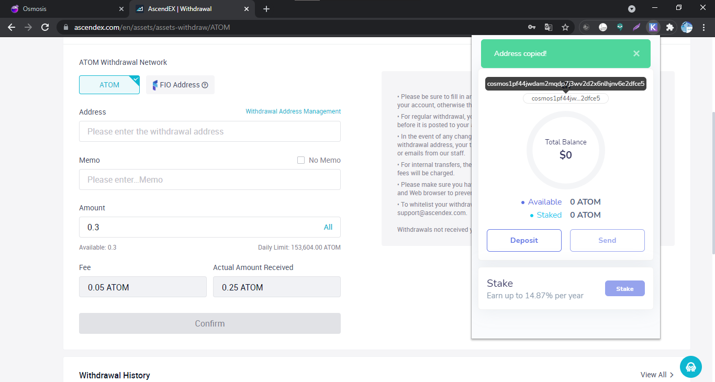Click the Keplr extension icon in toolbar
715x382 pixels.
click(x=653, y=27)
